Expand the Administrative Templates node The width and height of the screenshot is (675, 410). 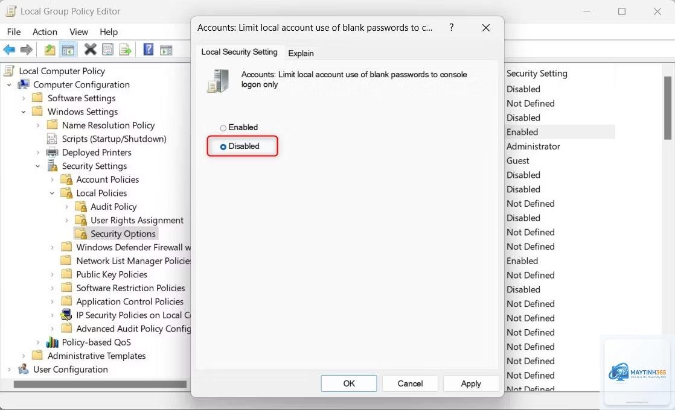point(24,355)
